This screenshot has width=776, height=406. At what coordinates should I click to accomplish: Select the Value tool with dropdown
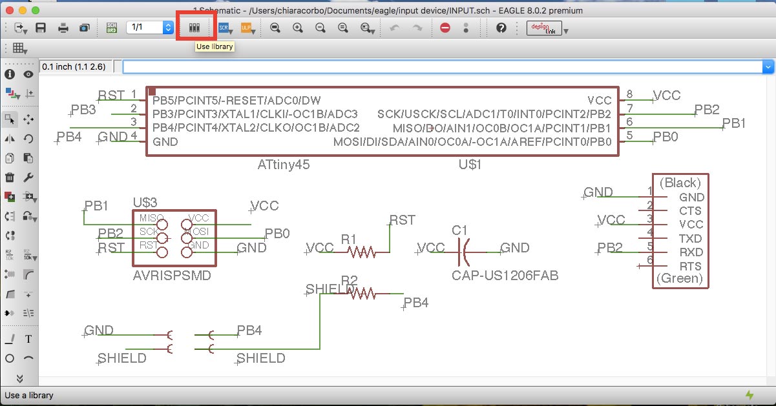pos(29,254)
